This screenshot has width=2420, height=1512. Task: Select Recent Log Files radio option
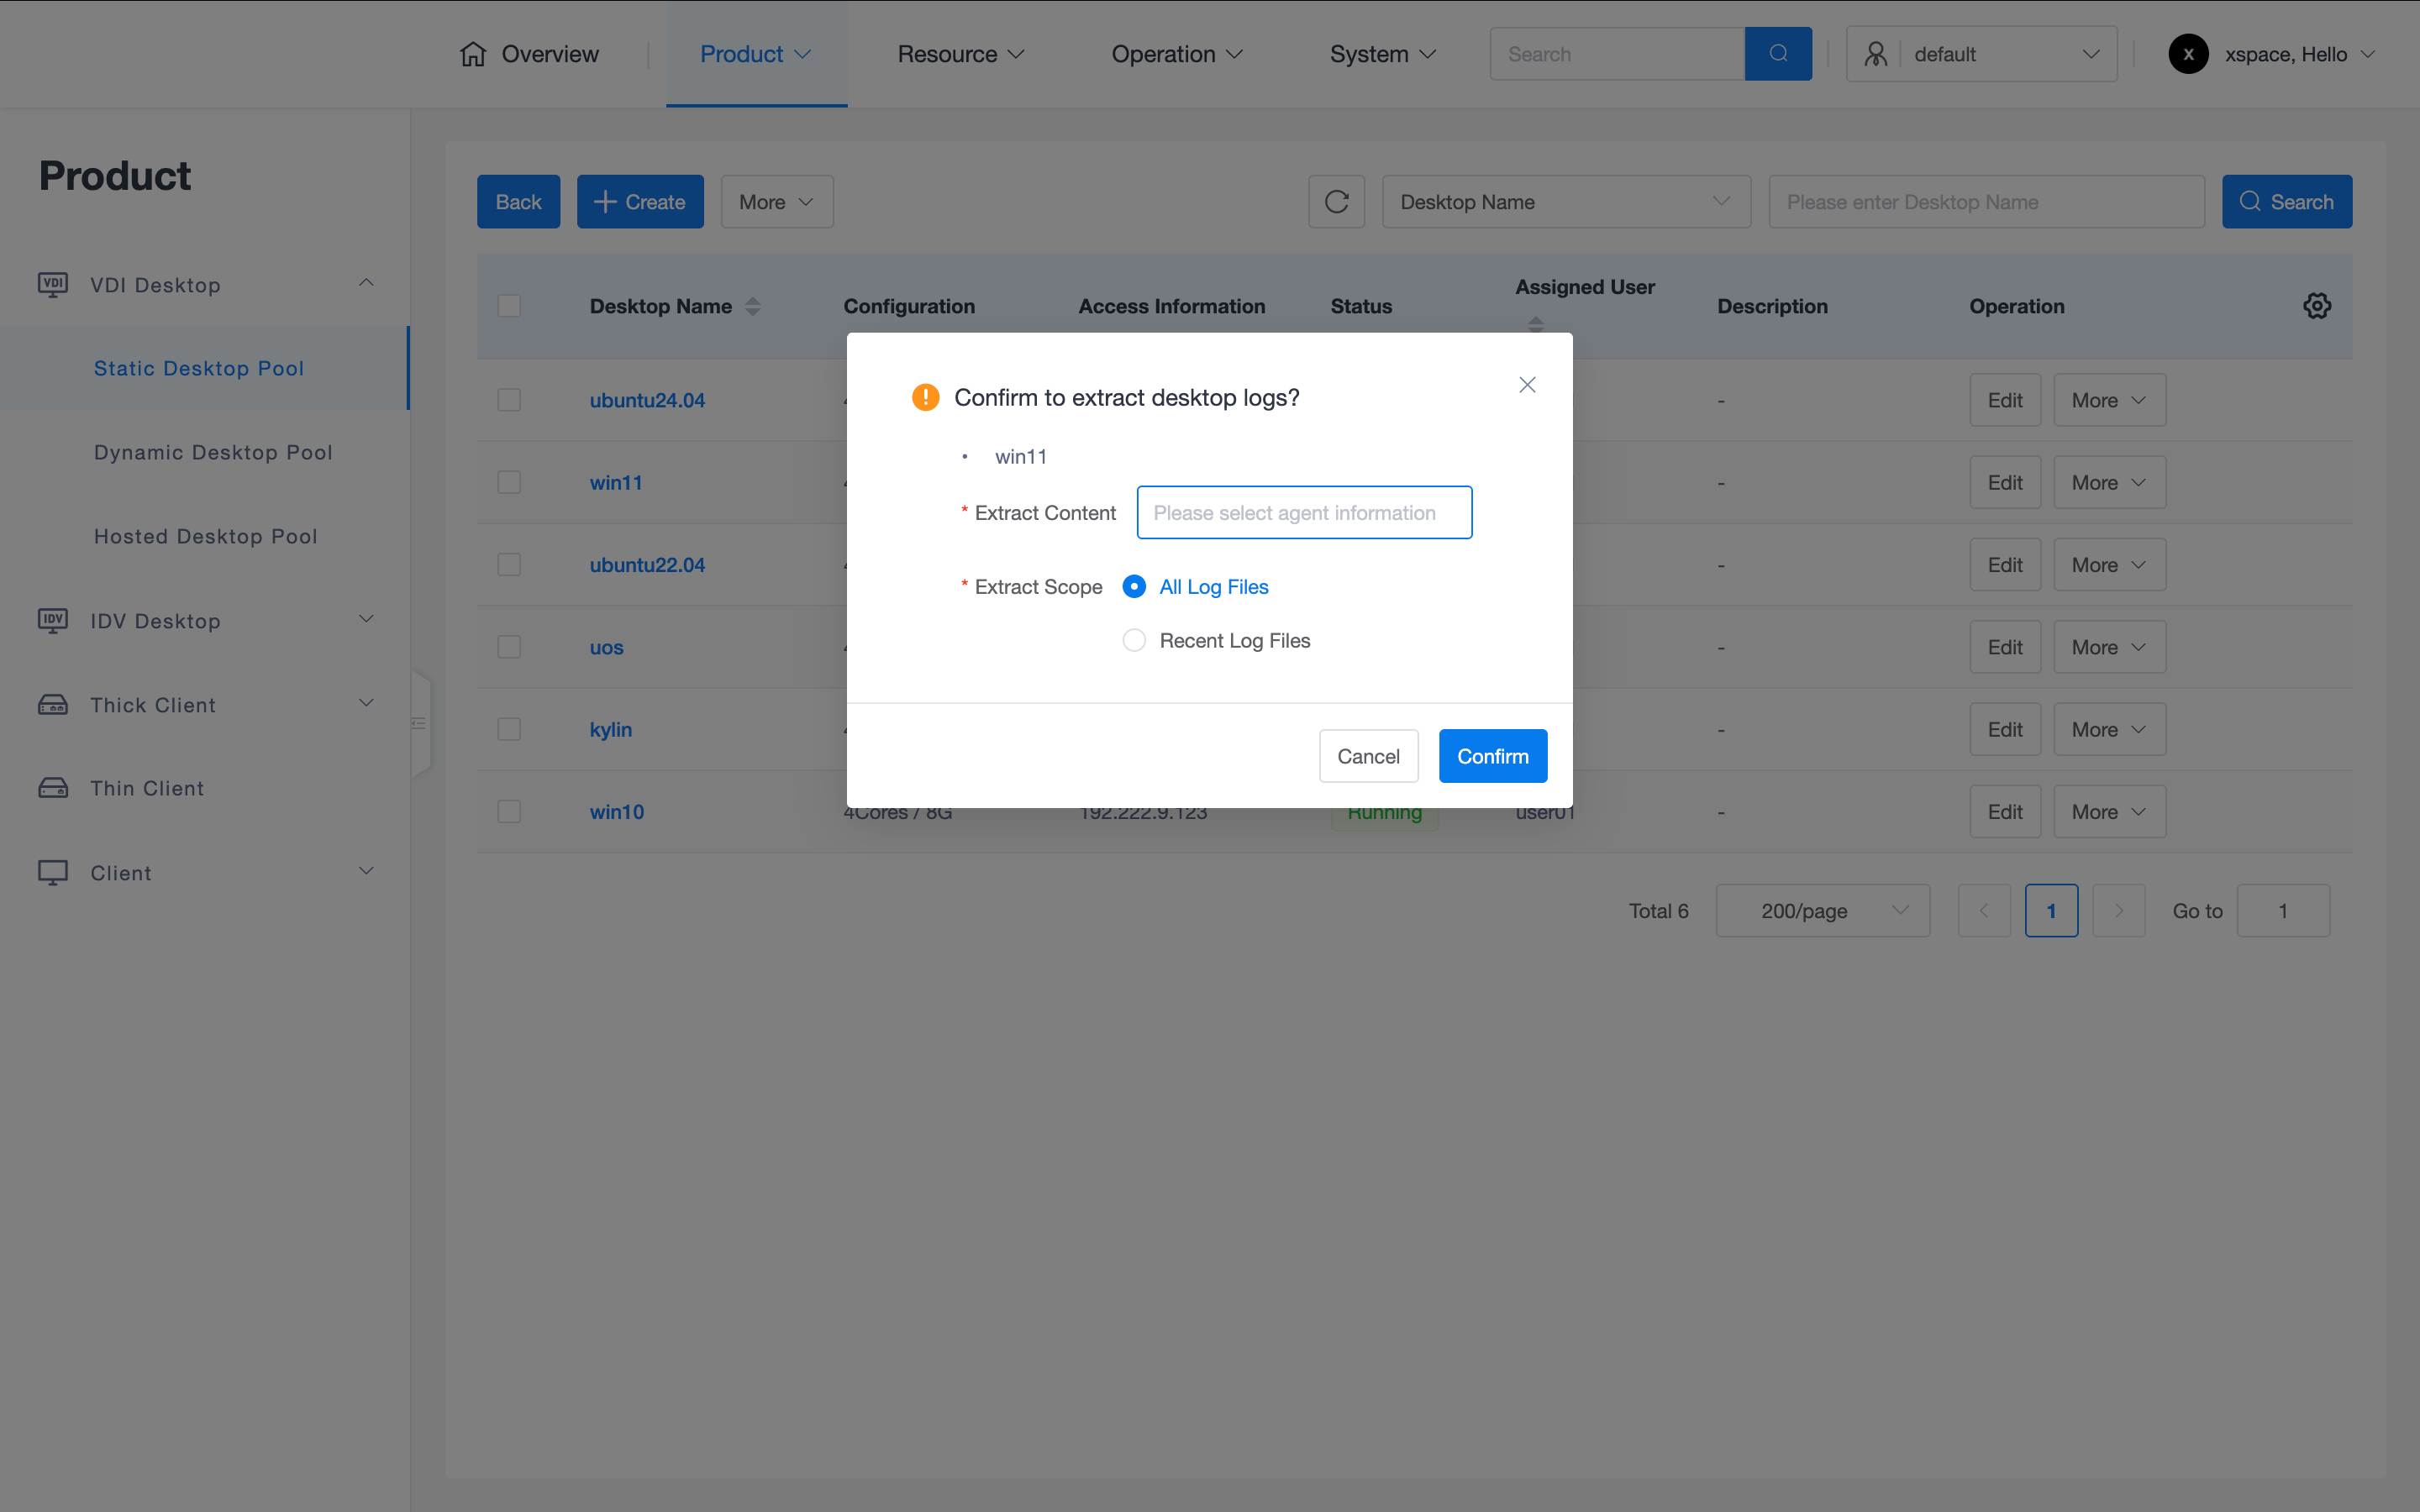[x=1133, y=640]
